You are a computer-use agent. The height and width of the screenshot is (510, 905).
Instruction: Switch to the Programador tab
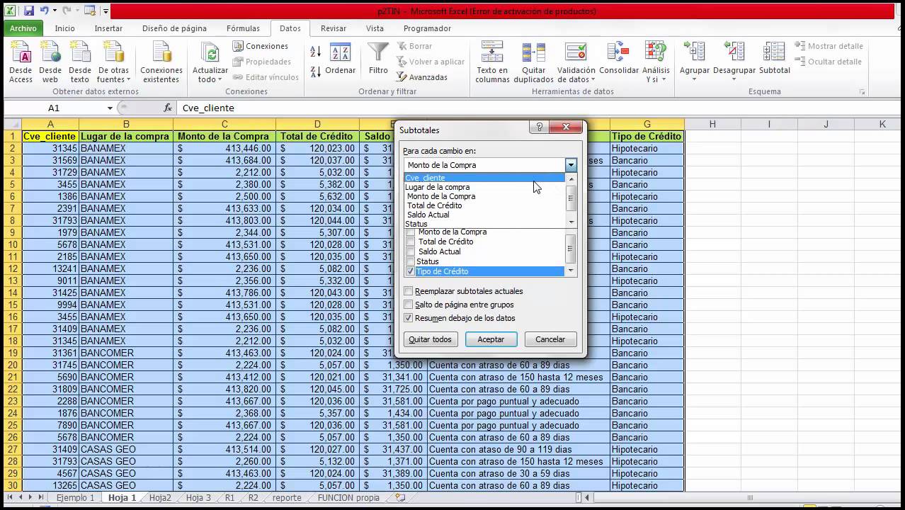click(x=427, y=28)
